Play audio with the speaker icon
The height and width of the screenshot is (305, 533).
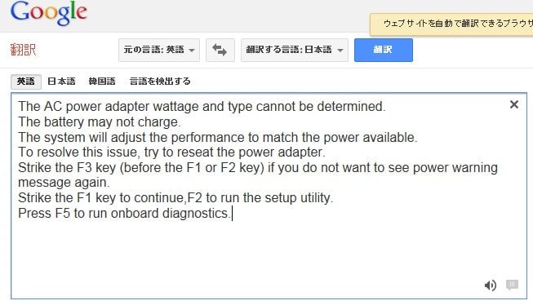tap(491, 285)
